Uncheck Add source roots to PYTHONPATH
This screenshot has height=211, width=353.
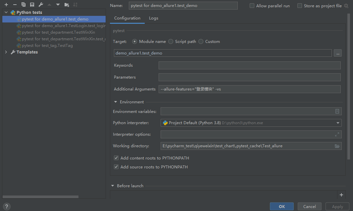click(x=116, y=167)
